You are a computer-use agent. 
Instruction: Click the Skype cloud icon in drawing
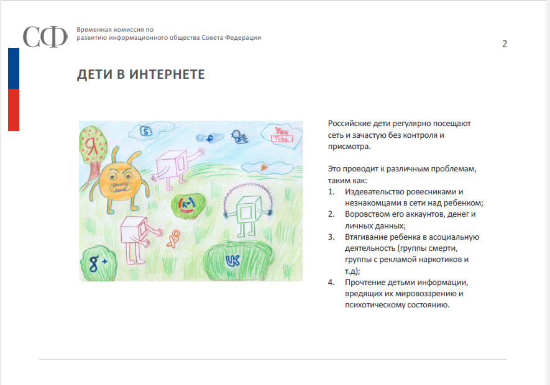[x=146, y=131]
